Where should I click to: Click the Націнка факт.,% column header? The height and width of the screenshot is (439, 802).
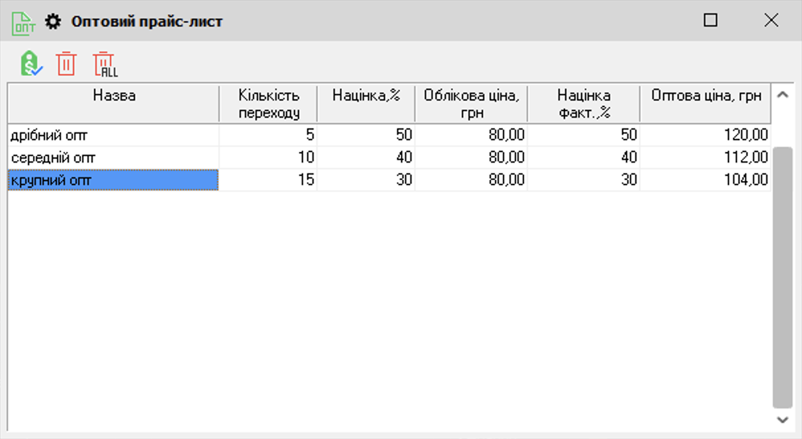(584, 101)
